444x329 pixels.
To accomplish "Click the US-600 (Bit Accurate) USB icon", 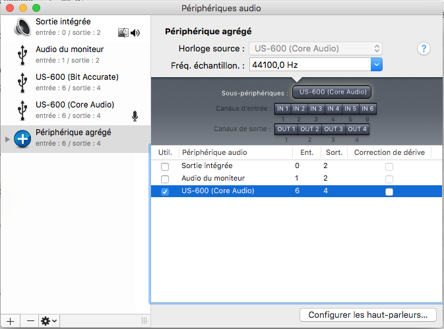I will 22,82.
